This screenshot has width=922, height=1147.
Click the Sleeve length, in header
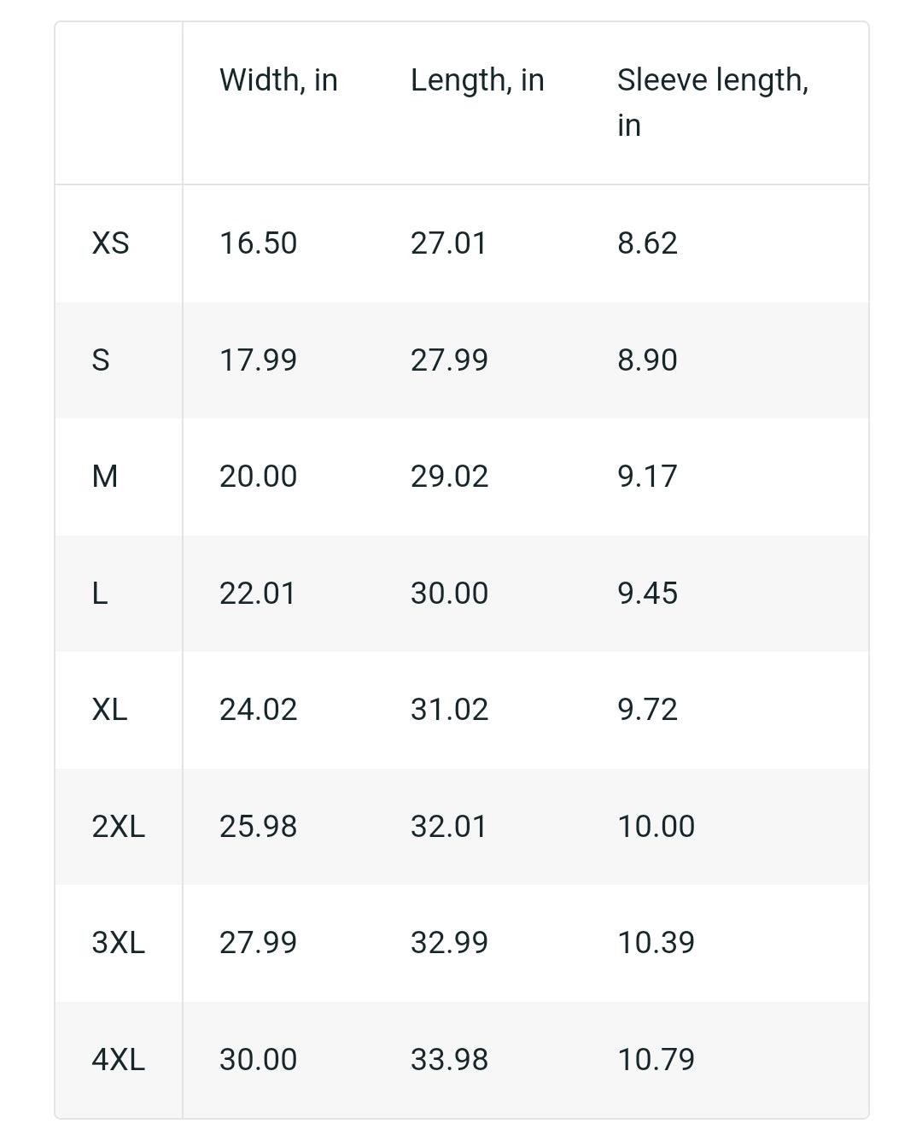pos(713,102)
